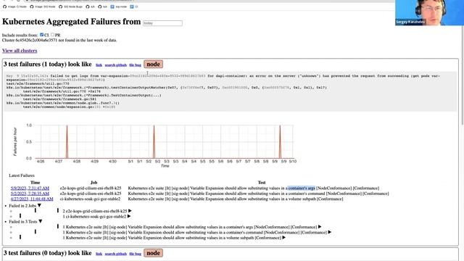
Task: Click the Job column header
Action: [94, 183]
